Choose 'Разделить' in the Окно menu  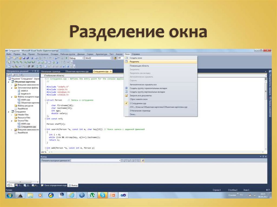161,62
